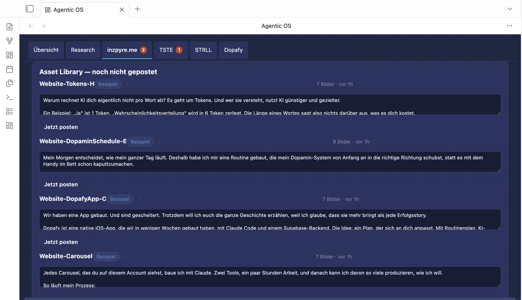The image size is (522, 300).
Task: Add a new tab with plus
Action: click(x=137, y=9)
